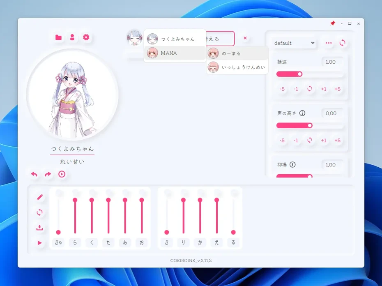
Task: Select MANA in the speaker menu
Action: 175,53
